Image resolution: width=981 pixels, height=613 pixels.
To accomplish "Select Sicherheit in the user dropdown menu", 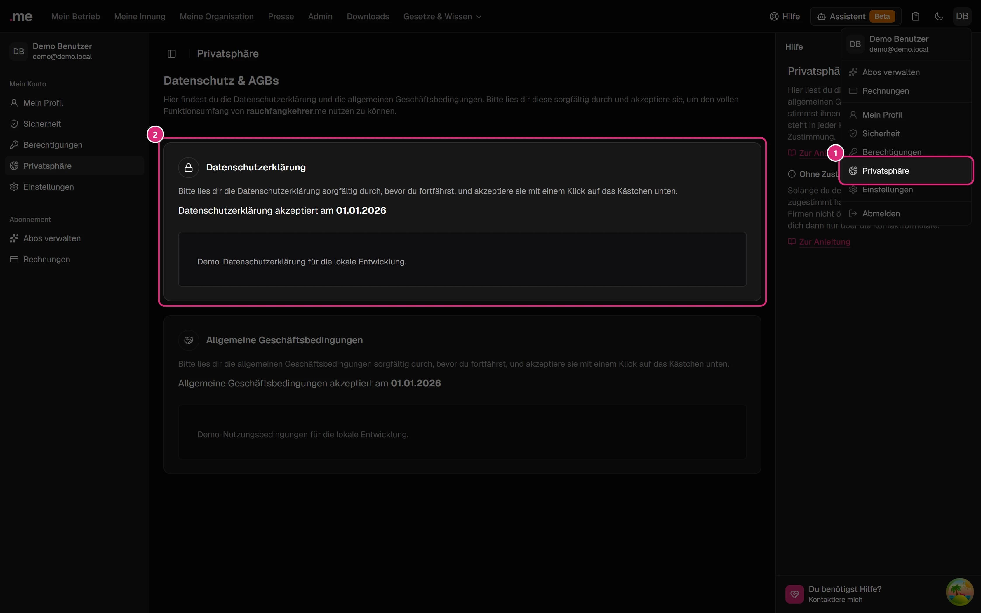I will pos(906,133).
